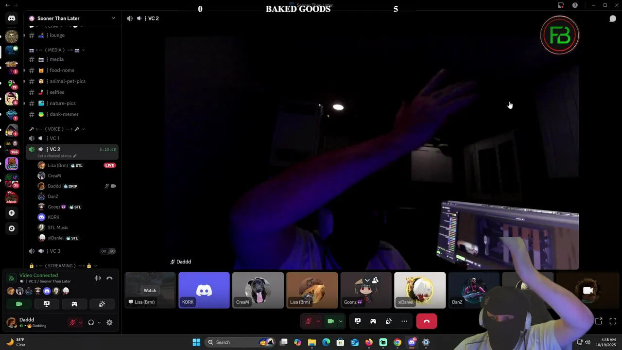Open noise suppression waveform icon

click(x=98, y=278)
